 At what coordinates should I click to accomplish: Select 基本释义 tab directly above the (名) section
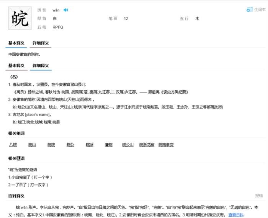(16, 66)
